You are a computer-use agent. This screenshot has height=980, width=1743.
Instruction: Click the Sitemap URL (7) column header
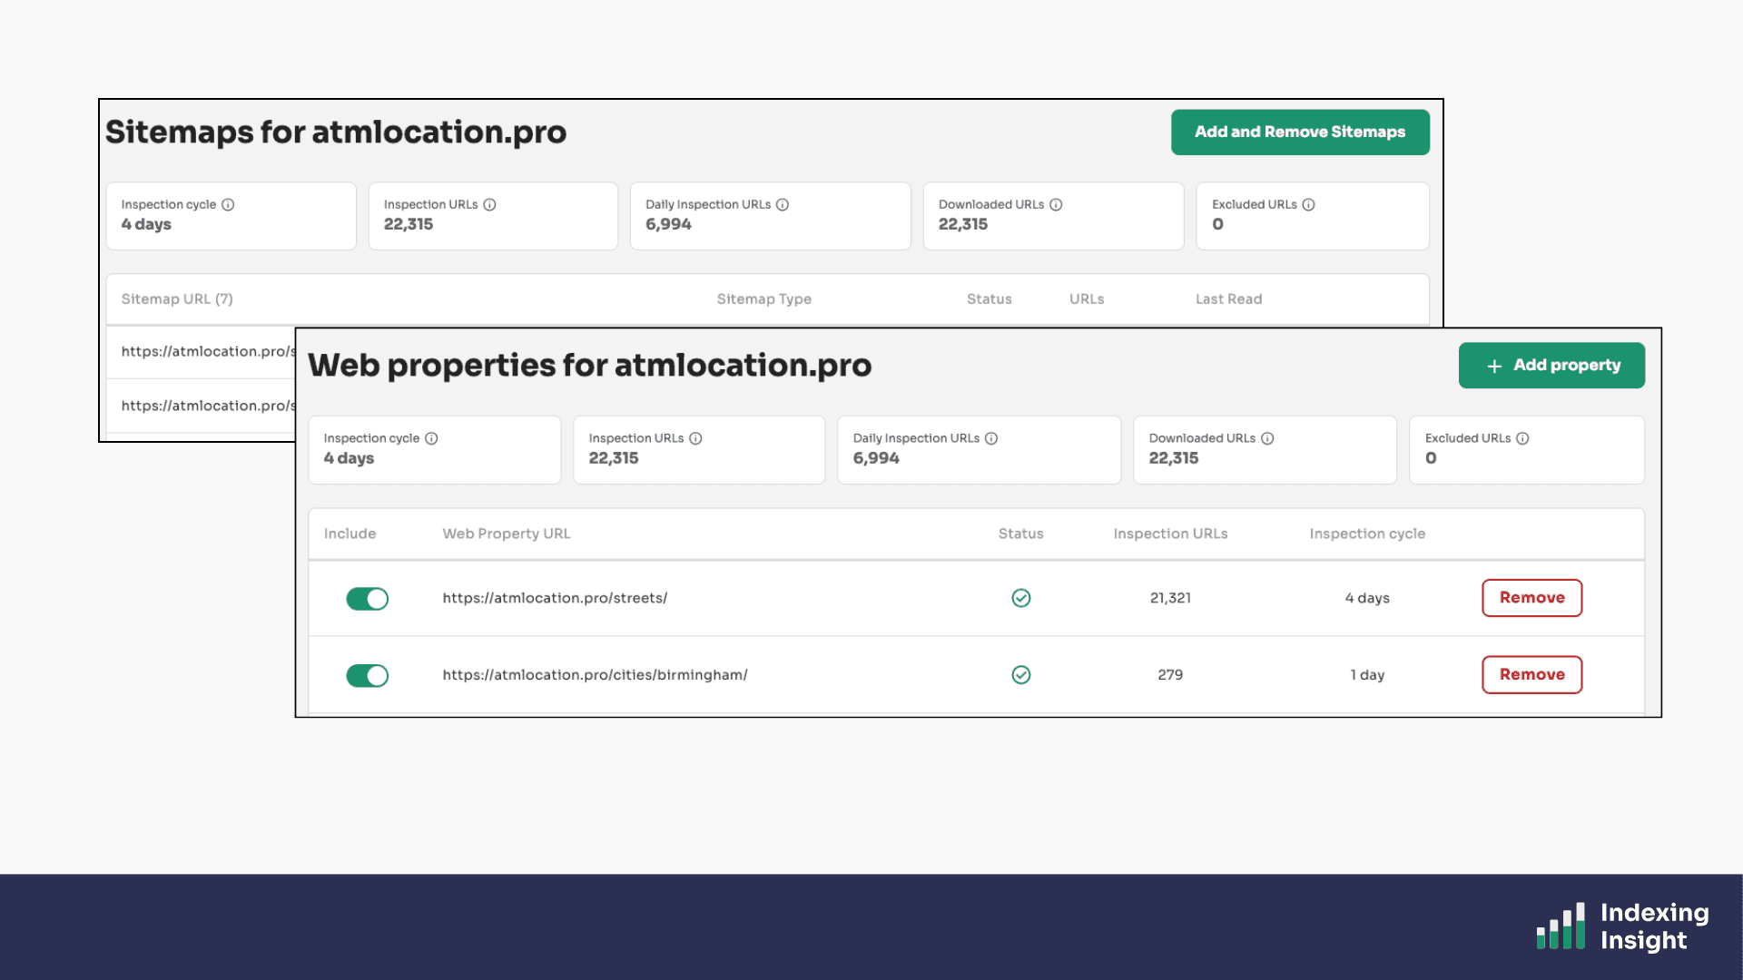pos(177,299)
